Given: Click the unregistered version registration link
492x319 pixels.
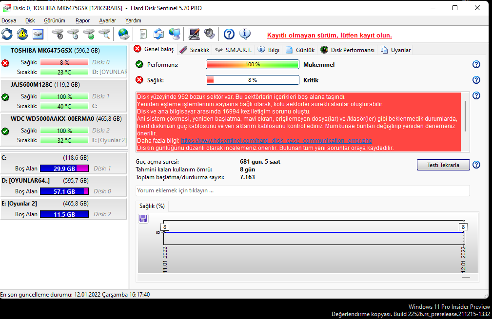Looking at the screenshot, I should 330,36.
